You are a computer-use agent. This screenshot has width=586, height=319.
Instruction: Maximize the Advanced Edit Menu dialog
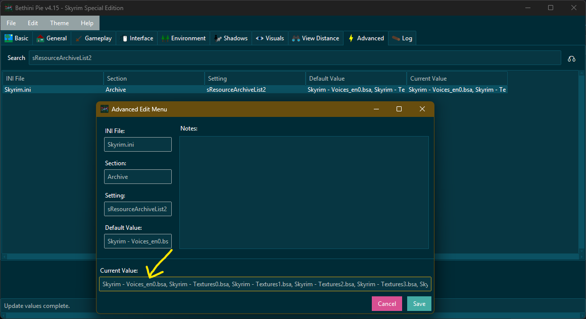399,109
